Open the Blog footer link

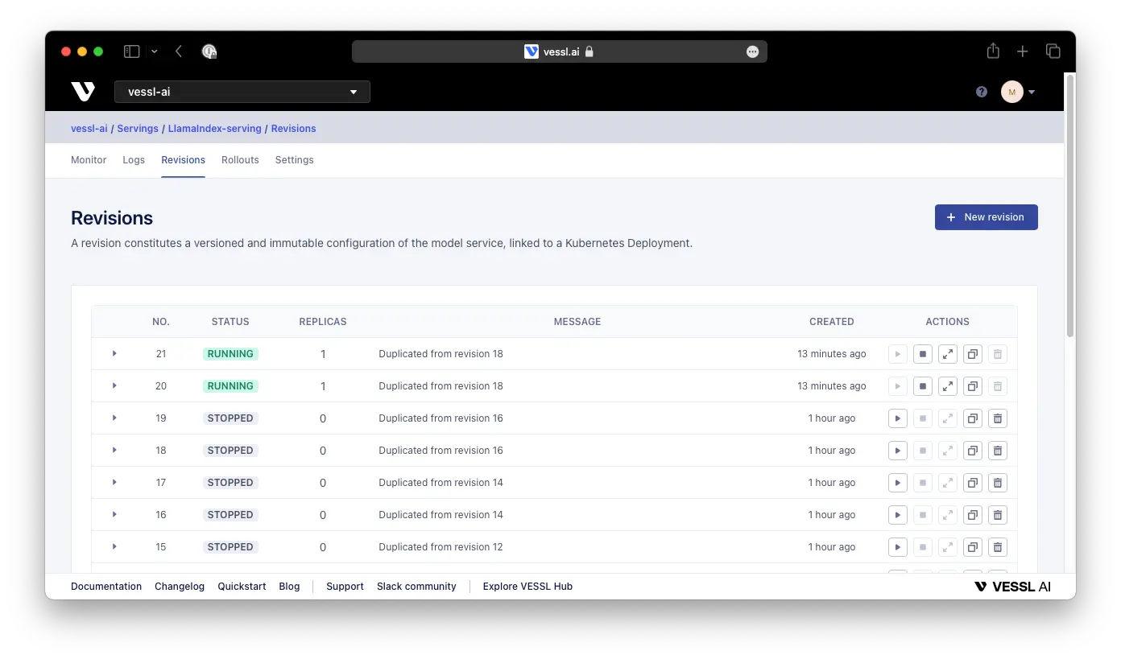(289, 587)
